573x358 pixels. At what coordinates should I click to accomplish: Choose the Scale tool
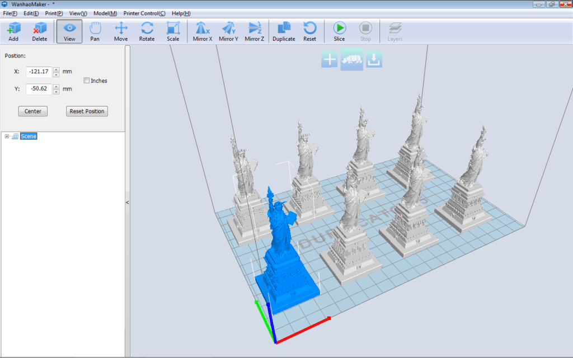coord(173,31)
